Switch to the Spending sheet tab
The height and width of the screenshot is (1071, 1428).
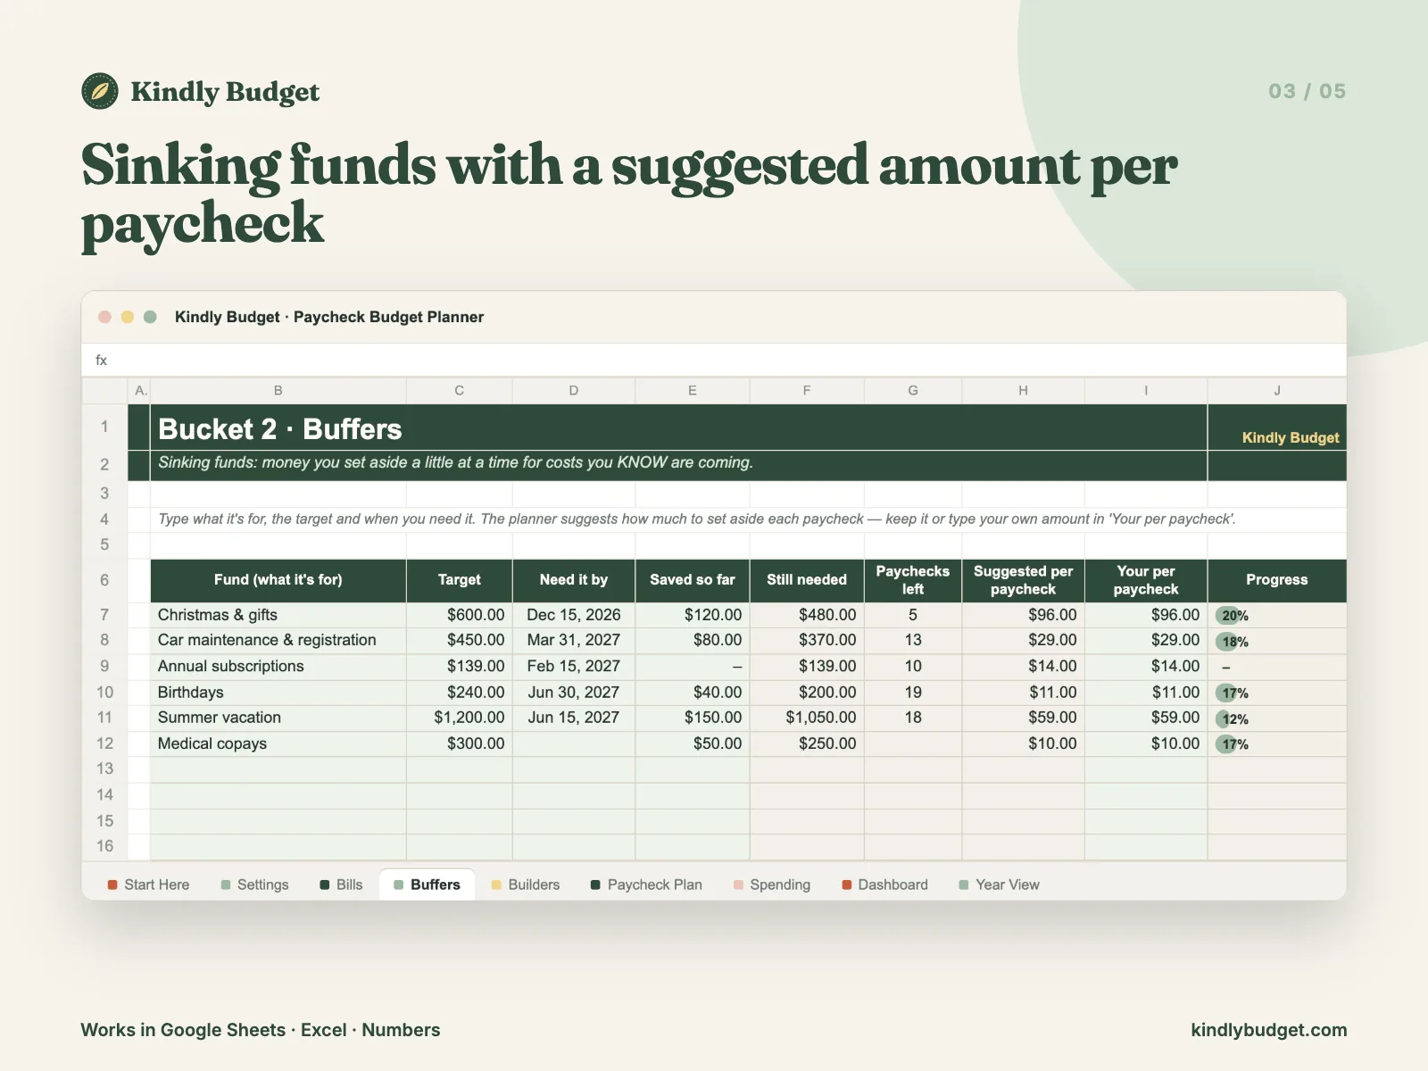772,884
